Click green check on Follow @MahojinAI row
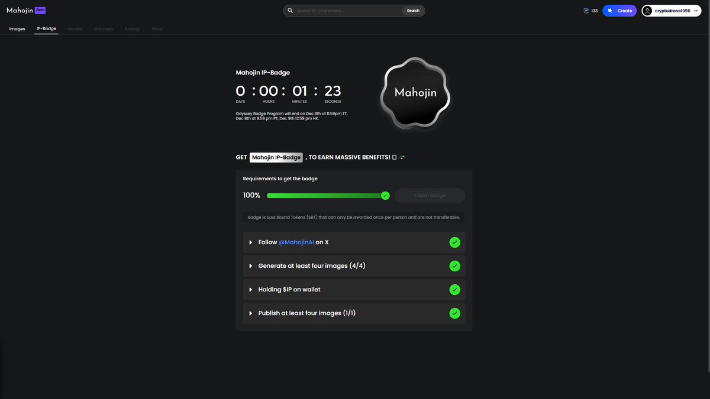The height and width of the screenshot is (399, 710). point(454,242)
